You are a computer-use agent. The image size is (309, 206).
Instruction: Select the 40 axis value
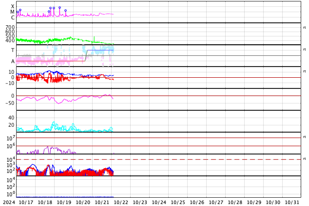11,118
